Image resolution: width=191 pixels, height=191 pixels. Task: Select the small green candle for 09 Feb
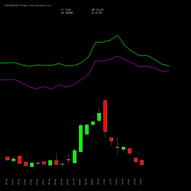click(93, 123)
